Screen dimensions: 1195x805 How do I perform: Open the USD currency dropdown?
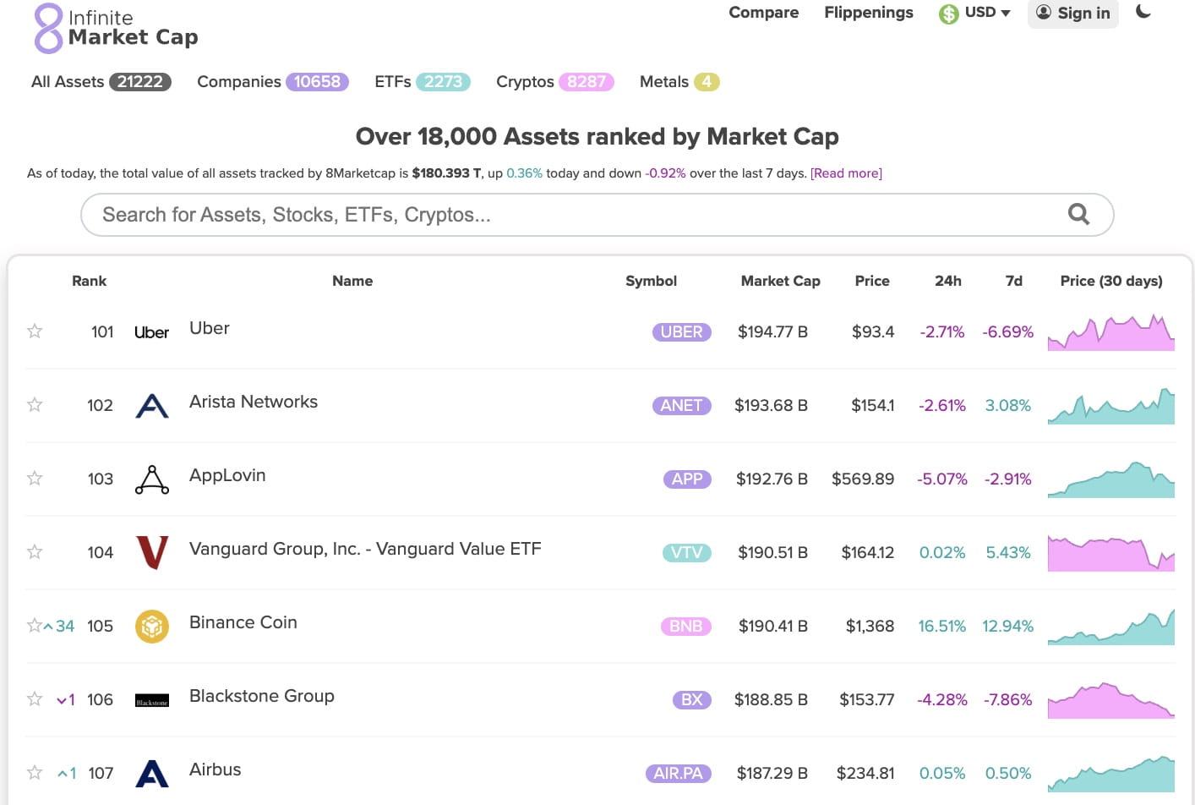click(975, 13)
